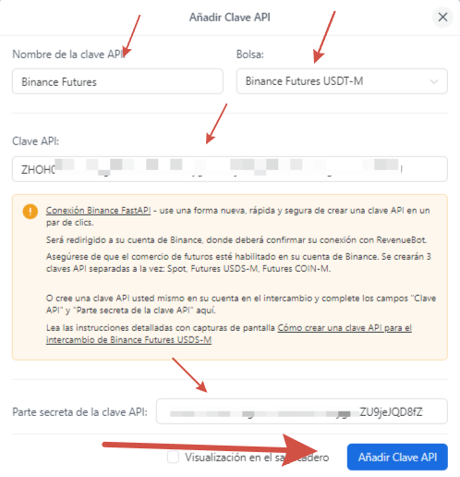This screenshot has width=460, height=477.
Task: Follow the Cómo crear una clave API link
Action: coord(345,328)
